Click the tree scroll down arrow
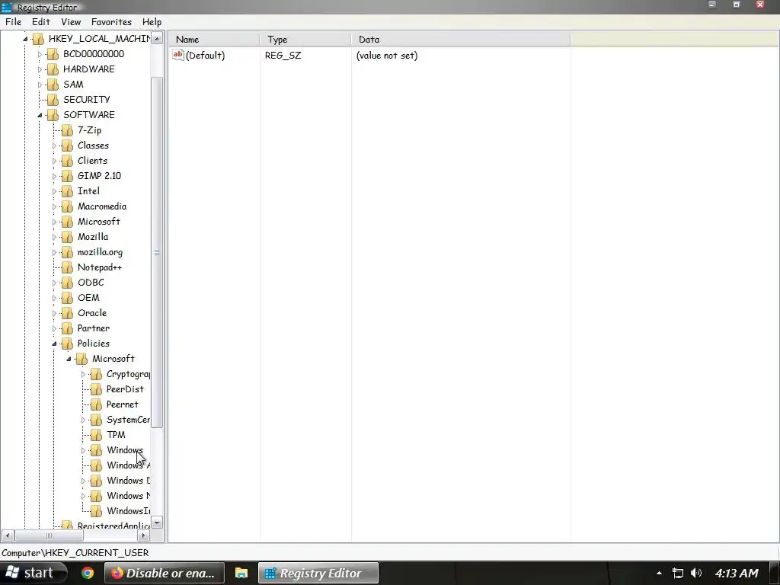Screen dimensions: 780x585 157,523
